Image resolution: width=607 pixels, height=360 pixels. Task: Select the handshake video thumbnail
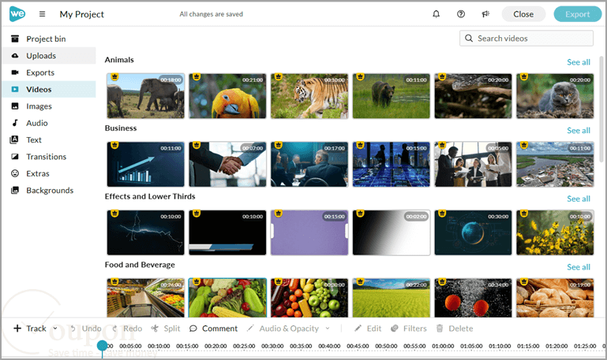227,164
